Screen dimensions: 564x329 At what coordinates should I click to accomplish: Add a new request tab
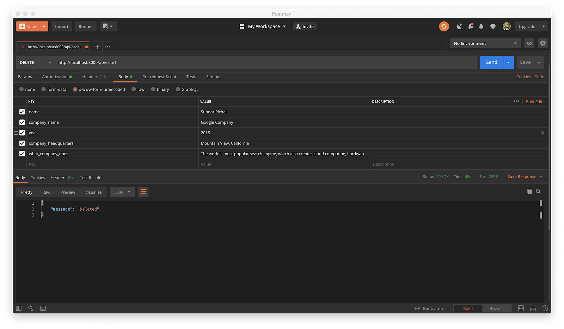(97, 46)
